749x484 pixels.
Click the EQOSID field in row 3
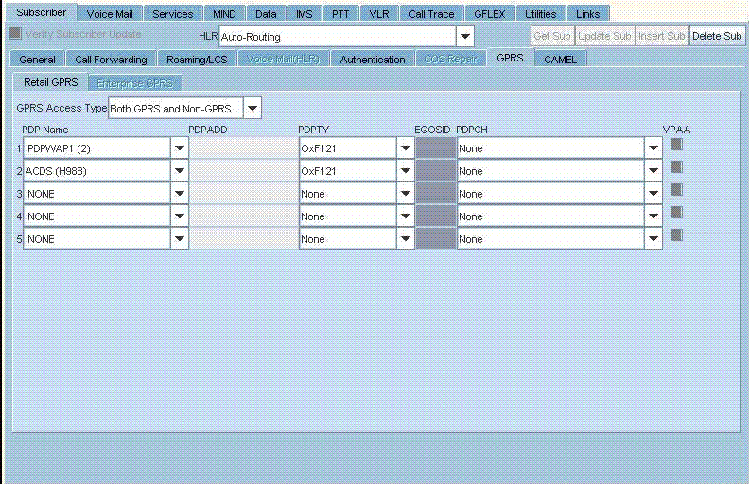point(435,193)
